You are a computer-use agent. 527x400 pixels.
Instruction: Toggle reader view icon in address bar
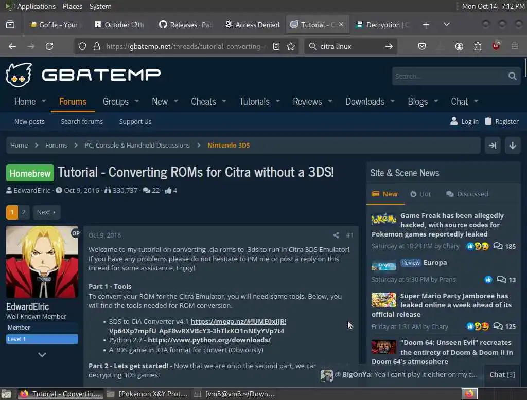pos(276,46)
